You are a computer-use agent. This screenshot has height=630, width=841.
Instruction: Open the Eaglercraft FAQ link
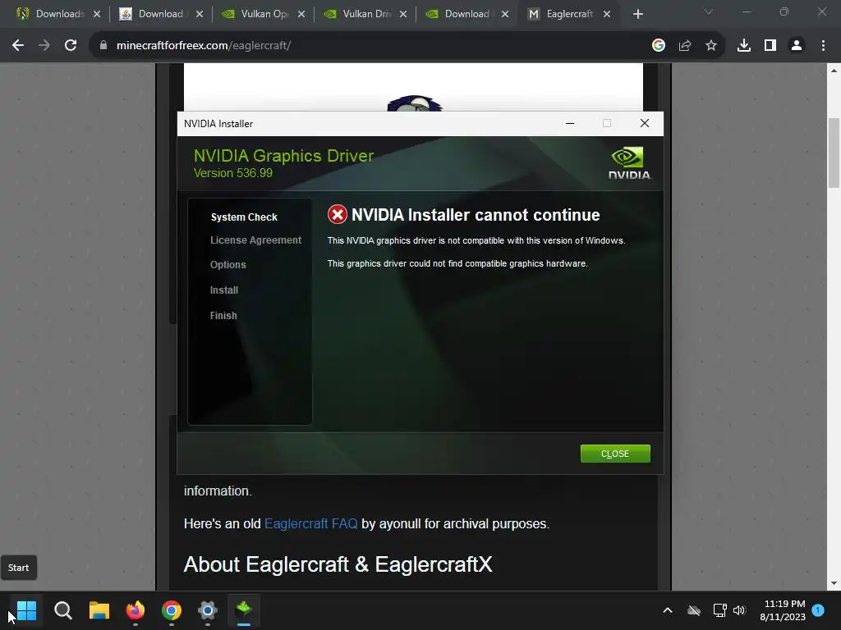pyautogui.click(x=311, y=523)
